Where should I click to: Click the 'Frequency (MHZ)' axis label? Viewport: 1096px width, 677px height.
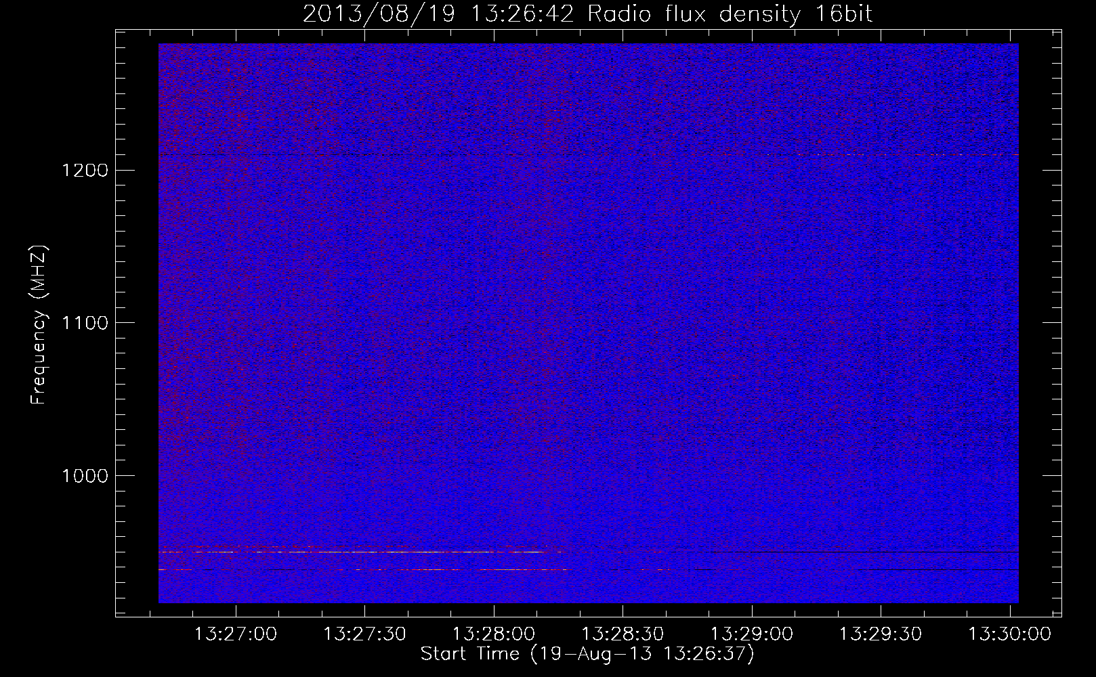tap(39, 325)
